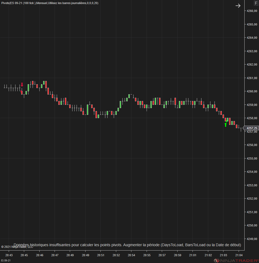Viewport: 259px width, 263px height.
Task: Click the F fixed-scale button
Action: [256, 3]
